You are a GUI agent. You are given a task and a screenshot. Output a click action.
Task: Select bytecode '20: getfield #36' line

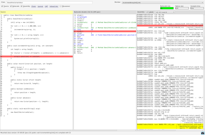(105, 35)
